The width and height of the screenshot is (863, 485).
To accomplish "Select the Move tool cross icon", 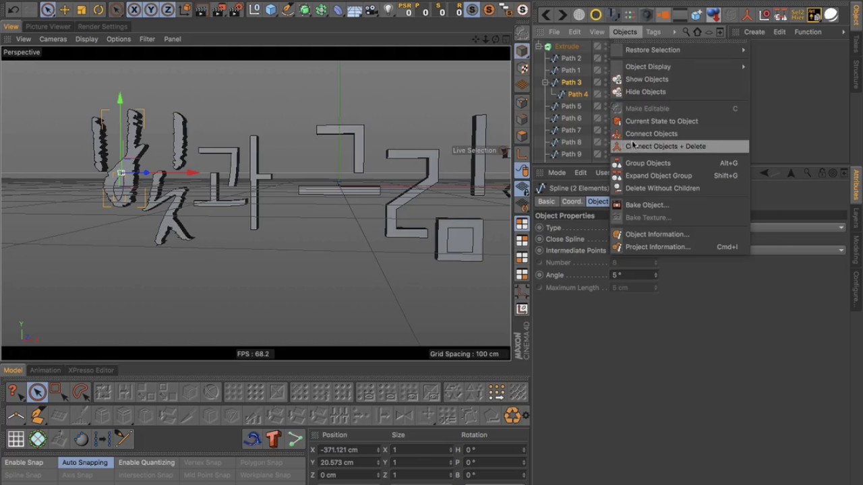I will tap(65, 10).
